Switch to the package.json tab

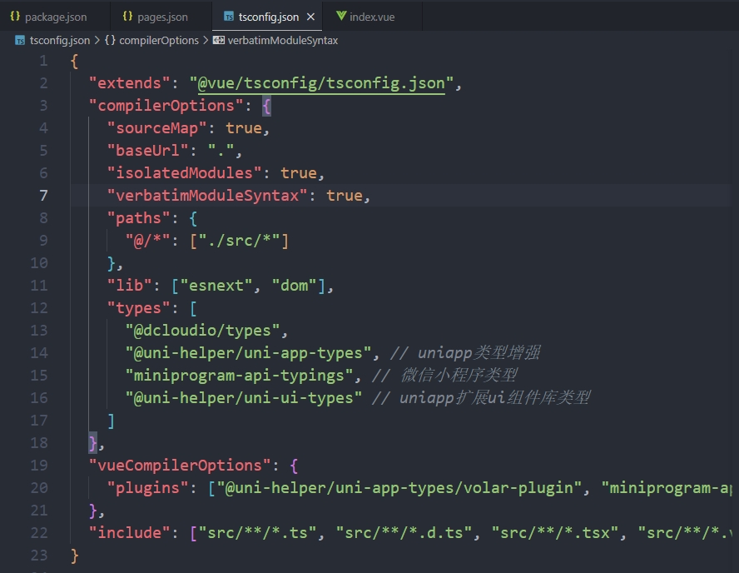55,17
